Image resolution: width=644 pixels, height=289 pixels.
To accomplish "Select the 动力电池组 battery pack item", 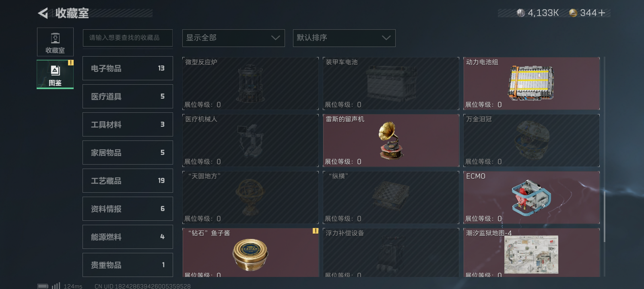I will click(x=531, y=83).
